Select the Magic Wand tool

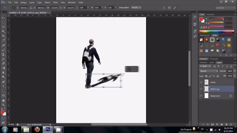[x=3, y=31]
